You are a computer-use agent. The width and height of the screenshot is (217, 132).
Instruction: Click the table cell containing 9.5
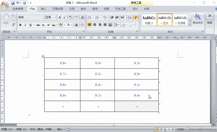click(x=97, y=95)
